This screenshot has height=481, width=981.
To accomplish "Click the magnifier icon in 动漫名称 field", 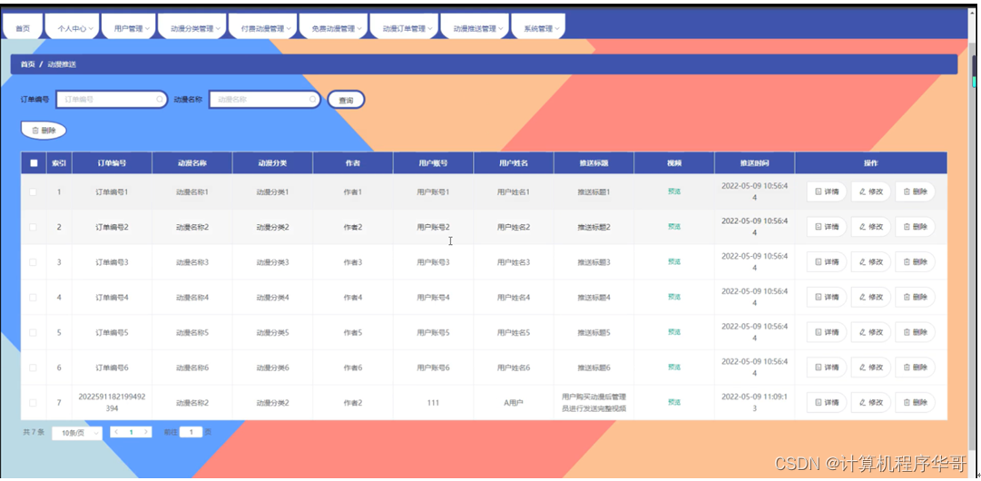I will click(x=313, y=100).
